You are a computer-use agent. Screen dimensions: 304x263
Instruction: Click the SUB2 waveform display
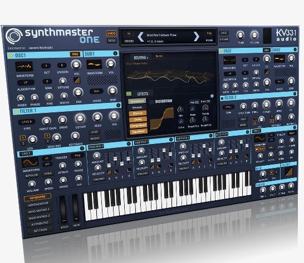click(x=280, y=59)
